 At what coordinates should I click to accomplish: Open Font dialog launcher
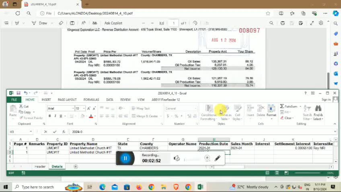96,124
